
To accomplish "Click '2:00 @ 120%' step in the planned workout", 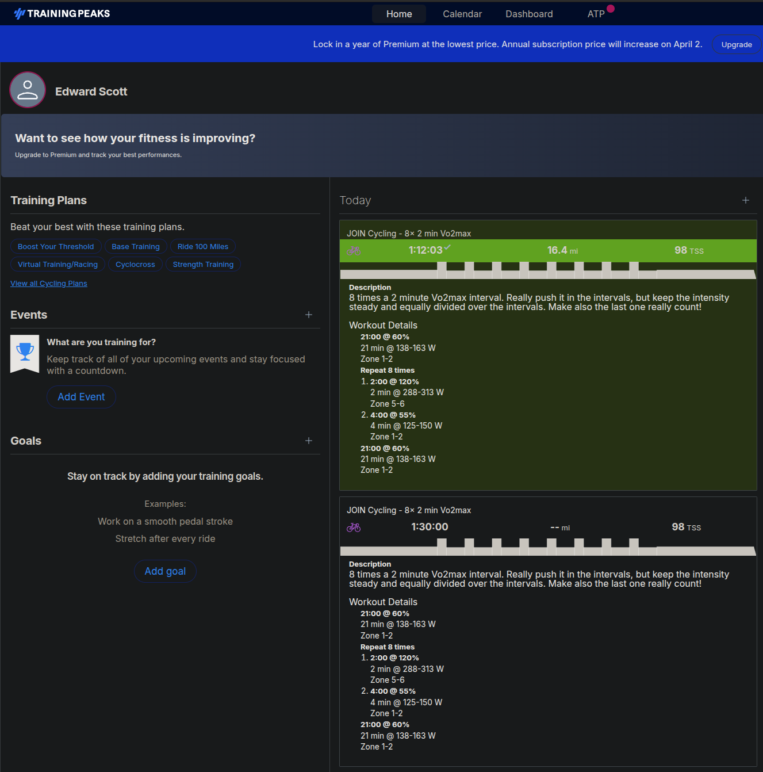I will (394, 658).
